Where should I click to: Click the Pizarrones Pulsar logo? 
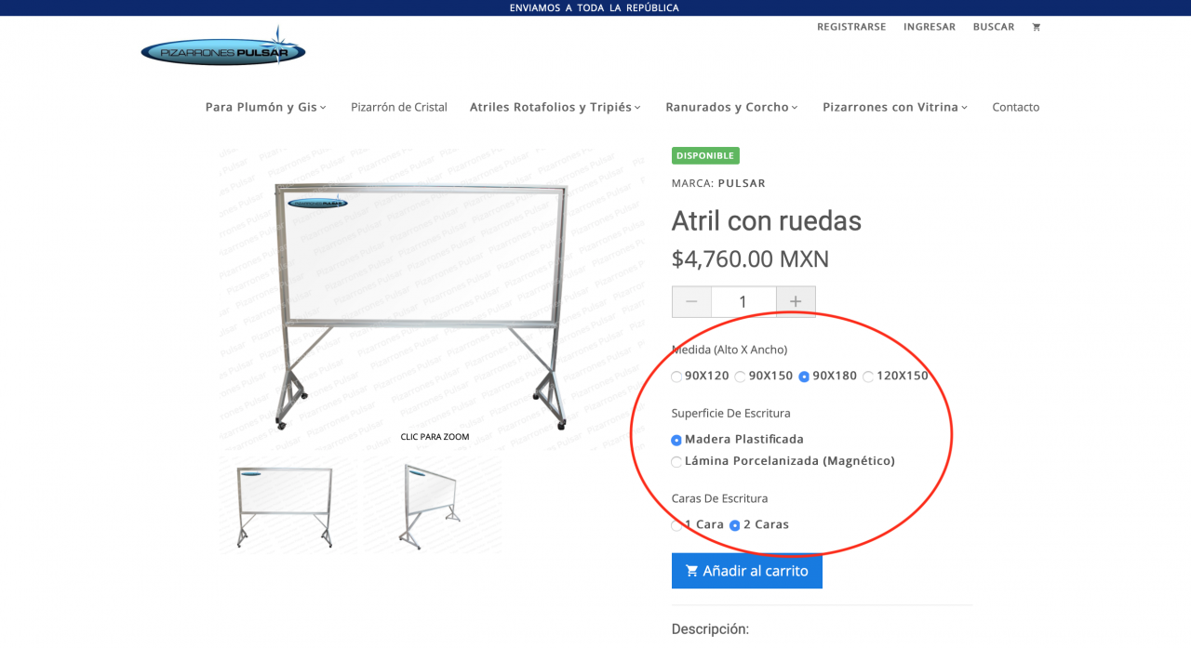[x=223, y=50]
